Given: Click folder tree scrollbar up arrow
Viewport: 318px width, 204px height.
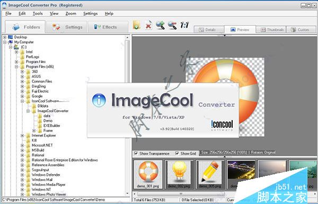Looking at the screenshot, I should pos(127,38).
